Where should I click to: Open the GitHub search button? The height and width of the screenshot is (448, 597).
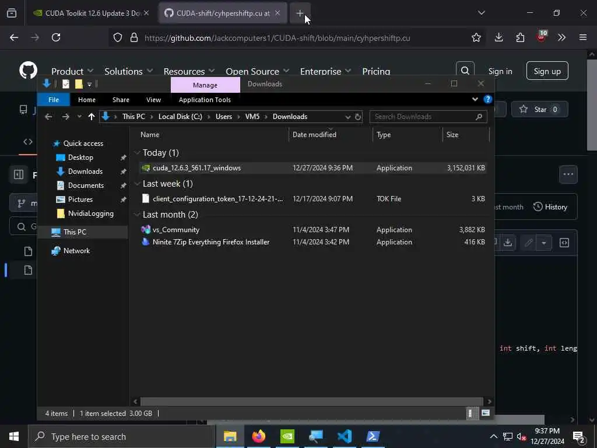465,71
